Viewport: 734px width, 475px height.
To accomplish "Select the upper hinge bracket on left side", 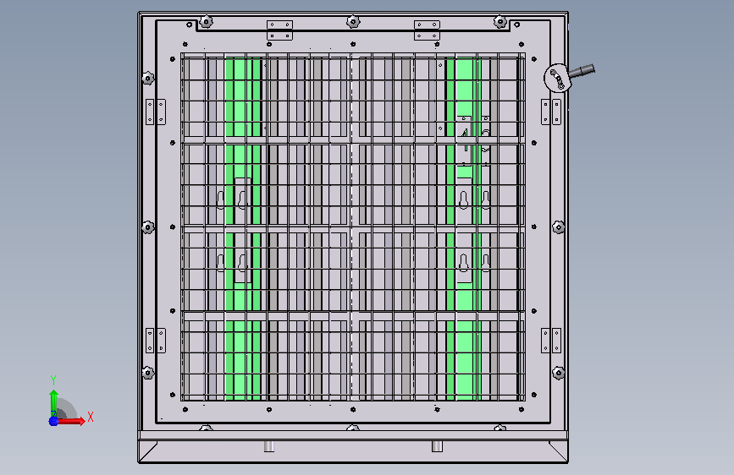I will coord(156,112).
